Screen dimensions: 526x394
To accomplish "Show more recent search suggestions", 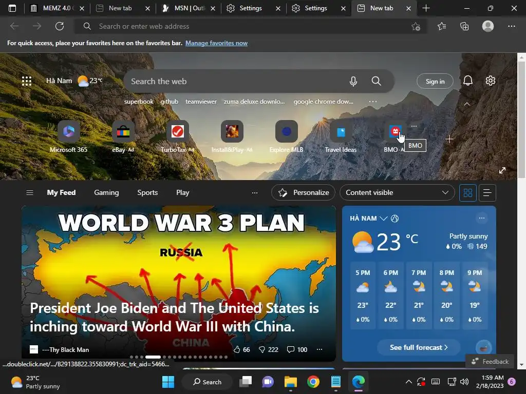I will pos(373,101).
